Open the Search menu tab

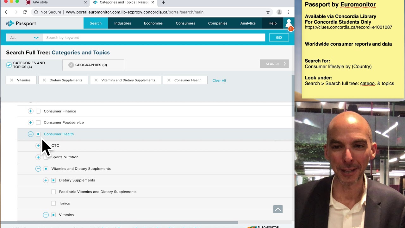(96, 23)
